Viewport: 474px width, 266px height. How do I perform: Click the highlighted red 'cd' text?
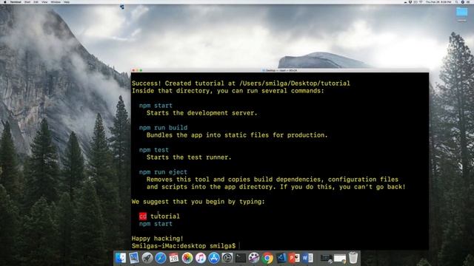coord(143,216)
